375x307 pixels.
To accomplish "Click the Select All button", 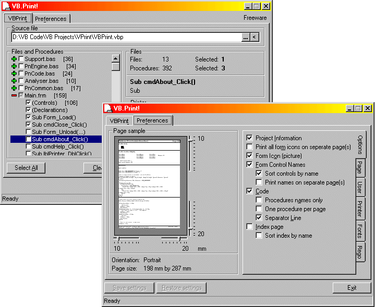I will coord(26,168).
